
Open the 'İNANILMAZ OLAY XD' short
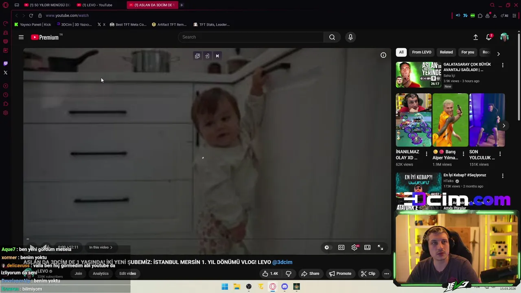pos(414,120)
